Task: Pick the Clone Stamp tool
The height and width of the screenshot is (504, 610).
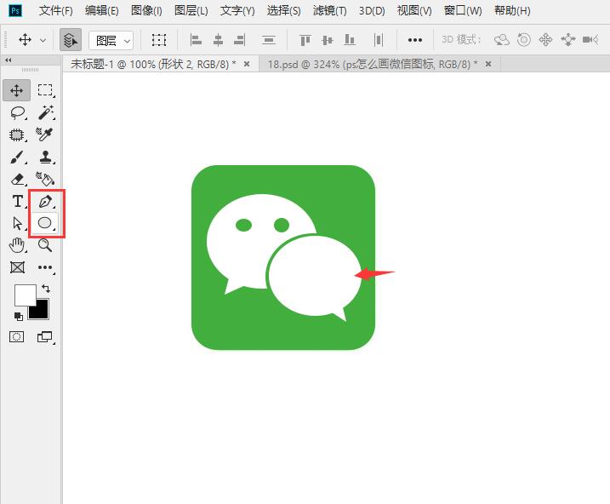Action: coord(45,157)
